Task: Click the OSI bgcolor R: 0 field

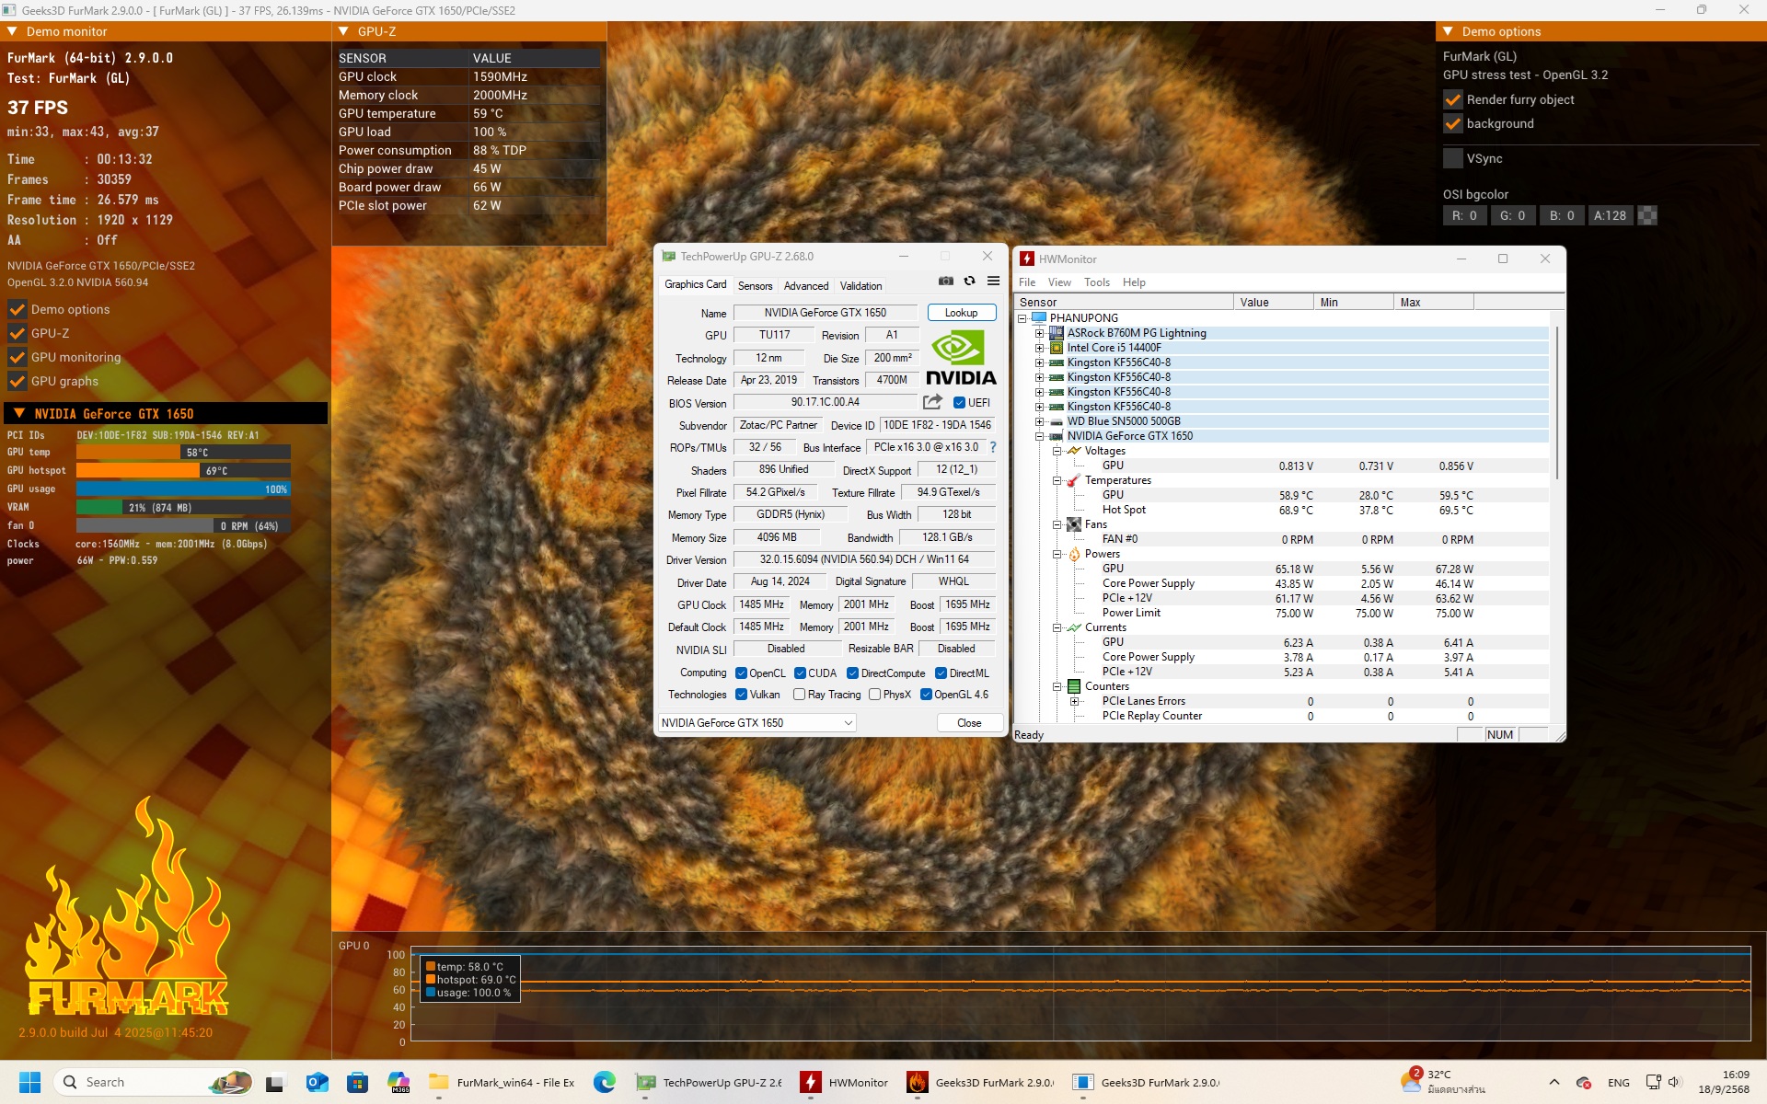Action: (x=1464, y=215)
